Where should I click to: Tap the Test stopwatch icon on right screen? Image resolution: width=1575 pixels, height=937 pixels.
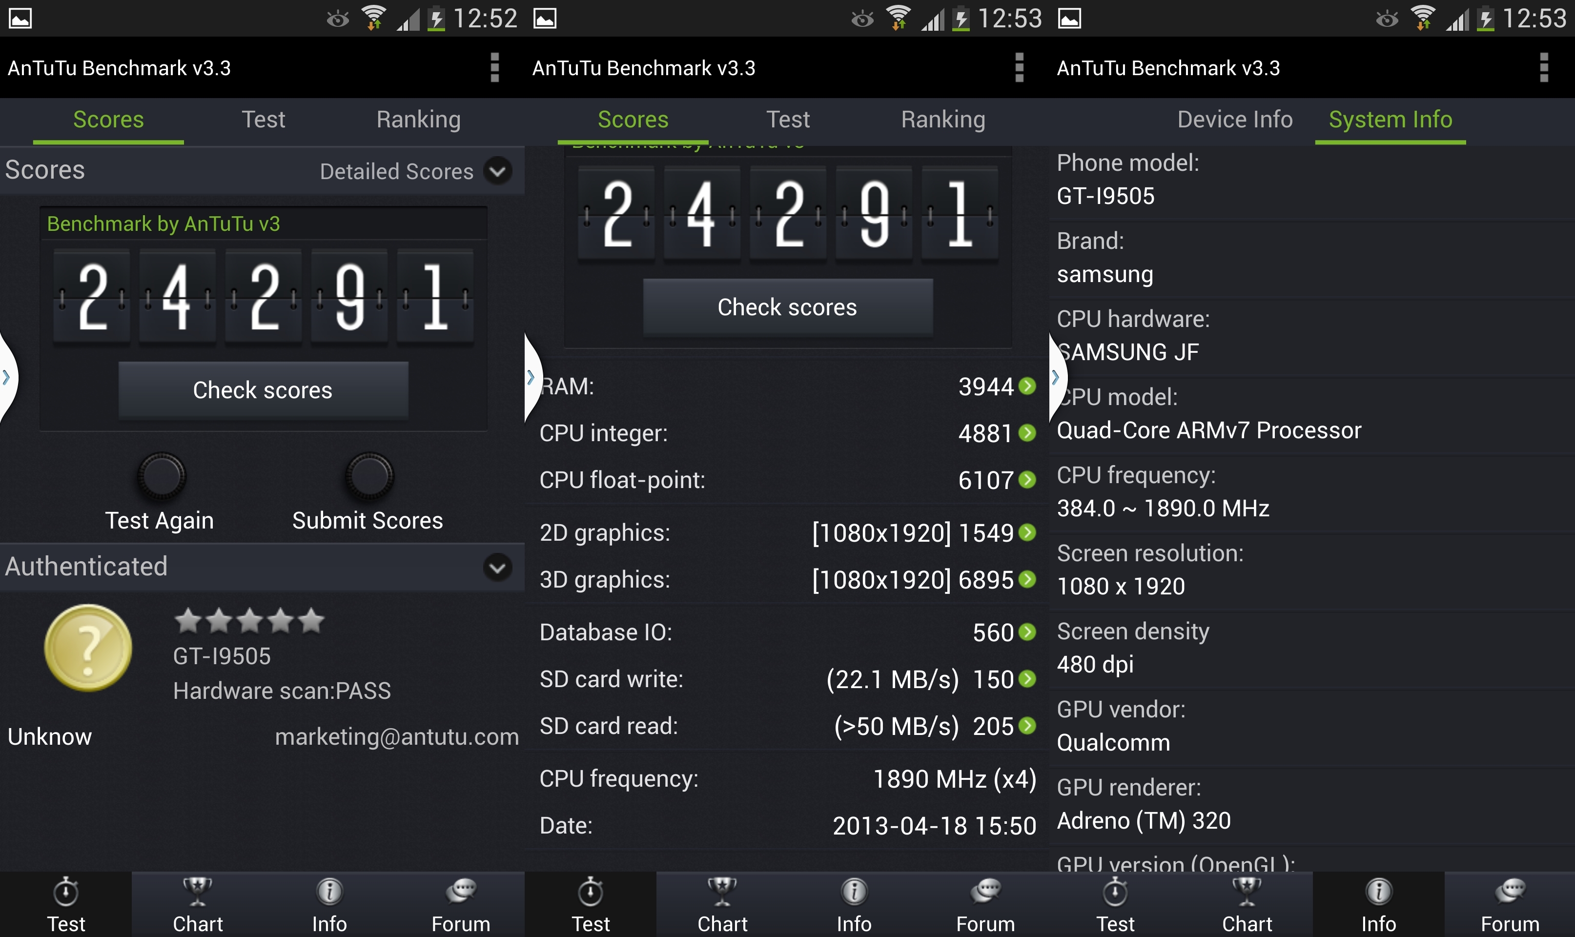1115,891
